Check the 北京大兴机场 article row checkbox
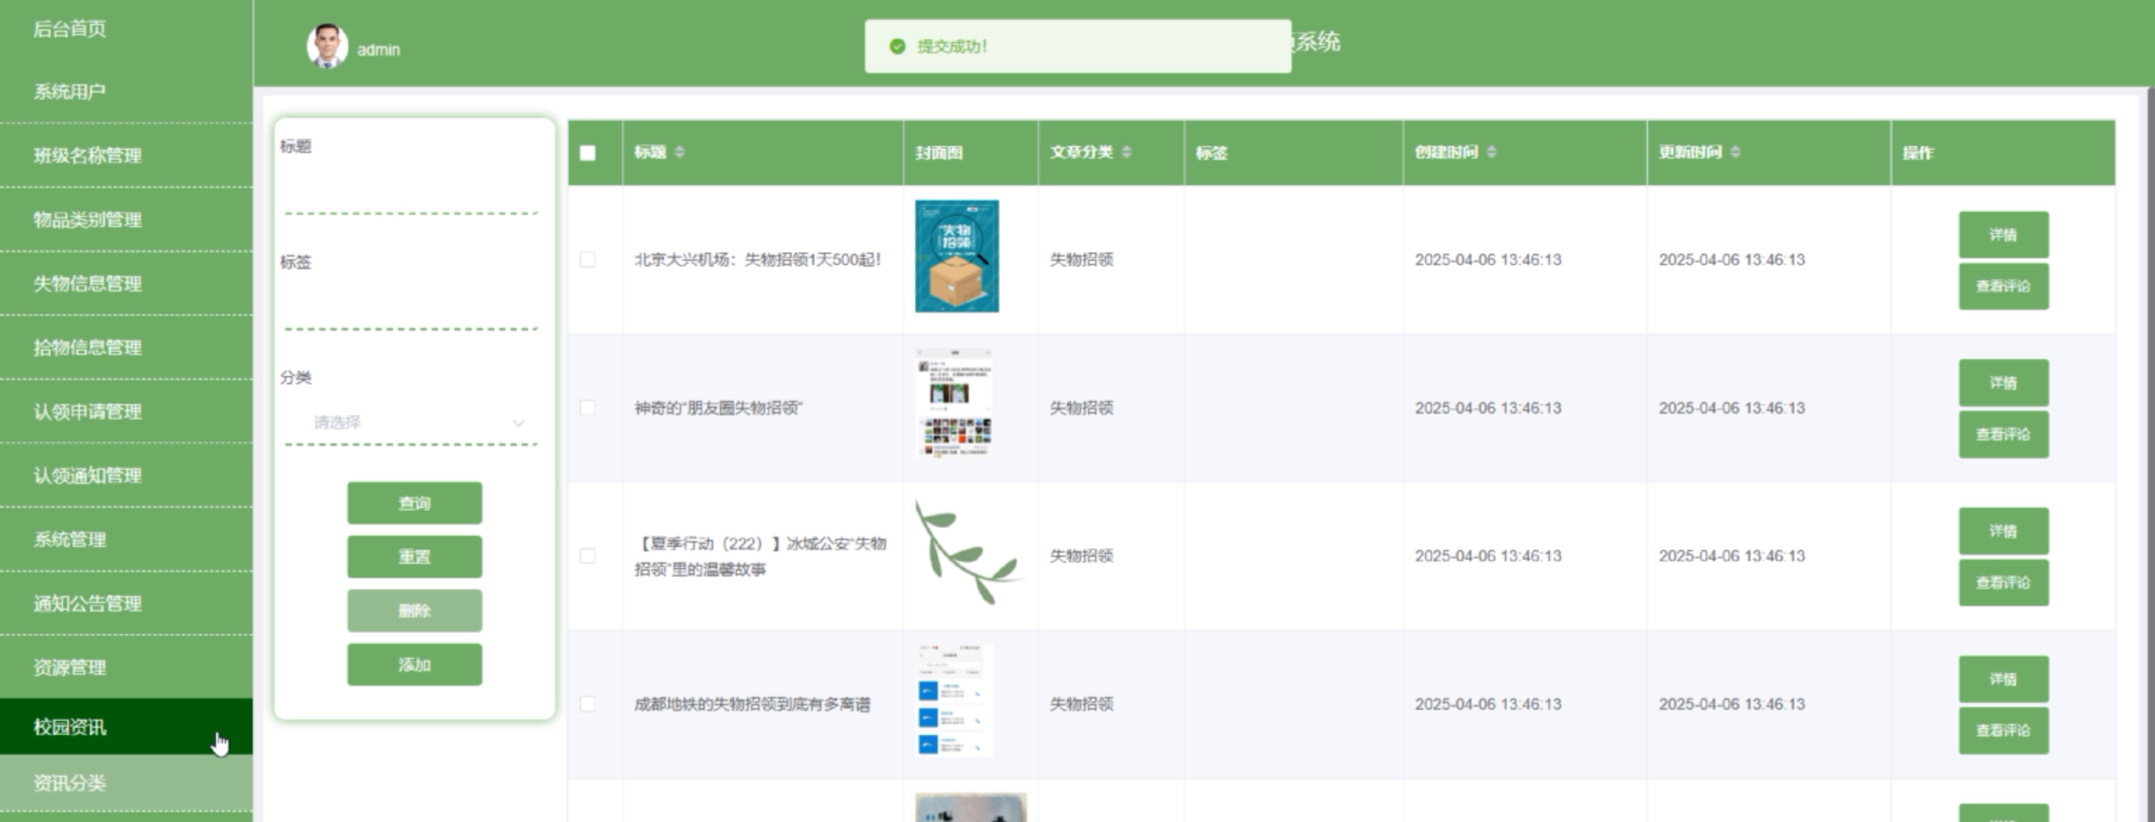Screen dimensions: 2155x822 (588, 260)
